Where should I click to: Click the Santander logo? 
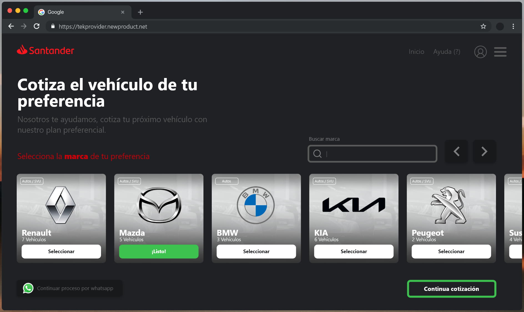click(46, 50)
